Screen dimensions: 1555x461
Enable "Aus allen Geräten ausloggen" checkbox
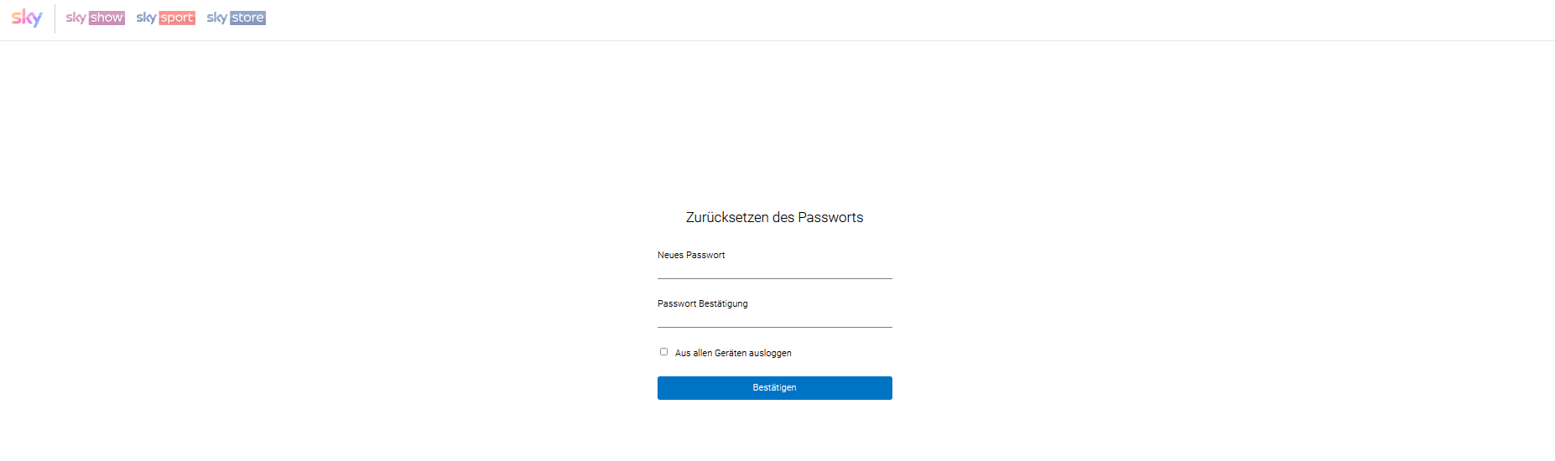tap(663, 352)
